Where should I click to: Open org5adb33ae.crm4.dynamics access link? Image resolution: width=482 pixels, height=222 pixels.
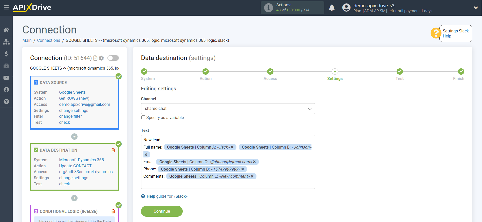(x=86, y=172)
